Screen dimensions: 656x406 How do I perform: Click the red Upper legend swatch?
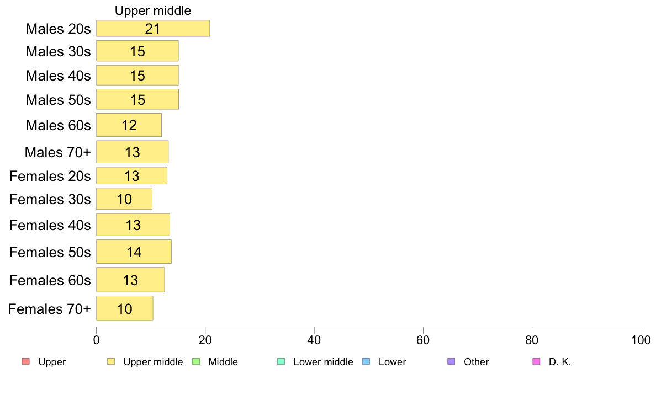(26, 361)
